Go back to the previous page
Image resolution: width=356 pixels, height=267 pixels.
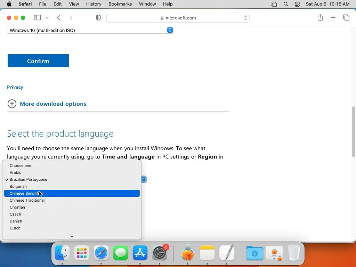[x=58, y=18]
